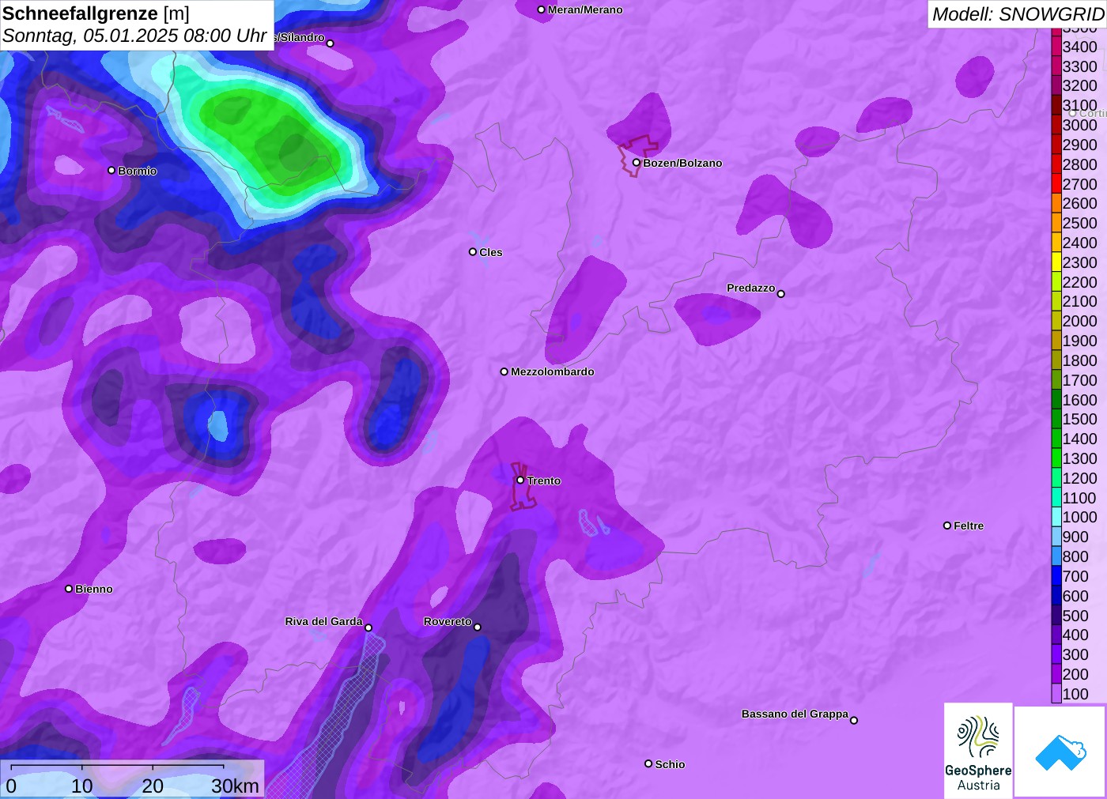Screen dimensions: 1107x799
Task: Click the Mezzolombardo town marker
Action: [x=504, y=371]
